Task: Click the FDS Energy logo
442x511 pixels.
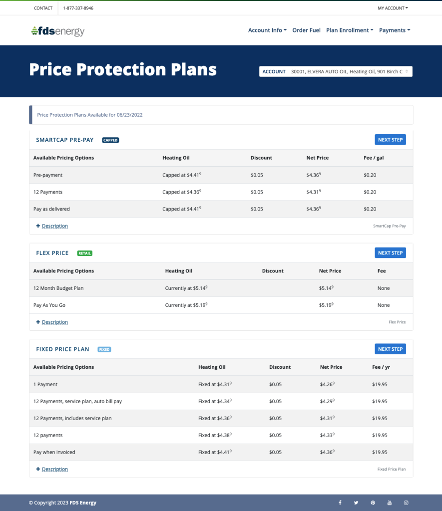Action: tap(57, 31)
